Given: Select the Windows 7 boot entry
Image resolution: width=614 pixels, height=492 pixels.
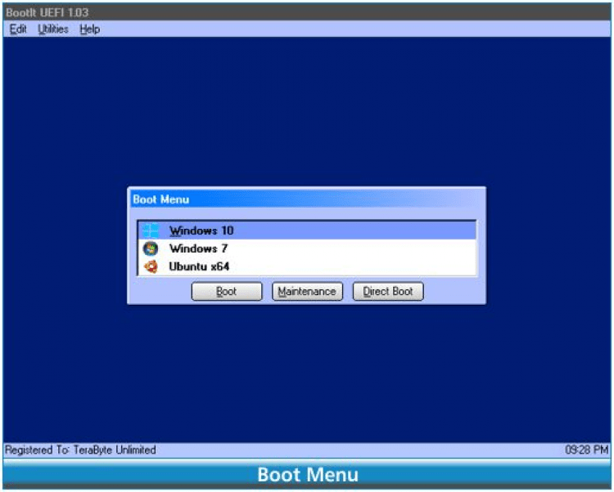Looking at the screenshot, I should click(x=307, y=248).
